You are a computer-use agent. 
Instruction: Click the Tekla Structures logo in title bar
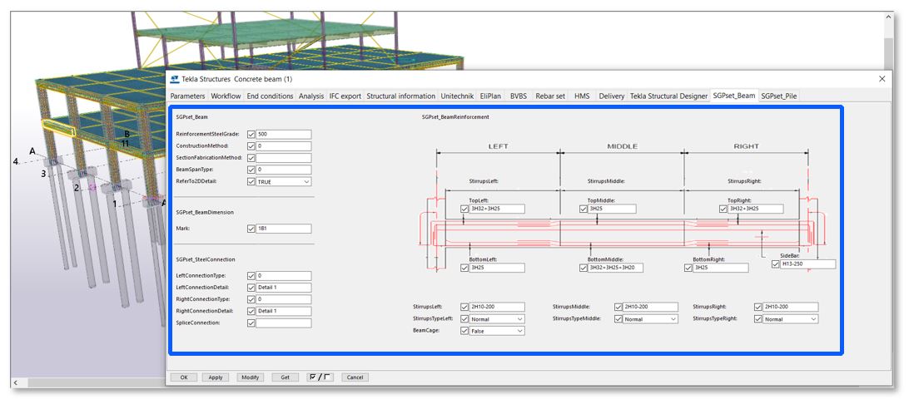[175, 79]
